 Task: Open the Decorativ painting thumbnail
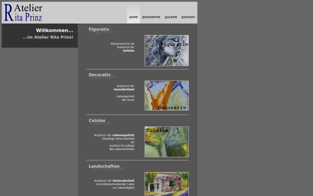click(167, 96)
